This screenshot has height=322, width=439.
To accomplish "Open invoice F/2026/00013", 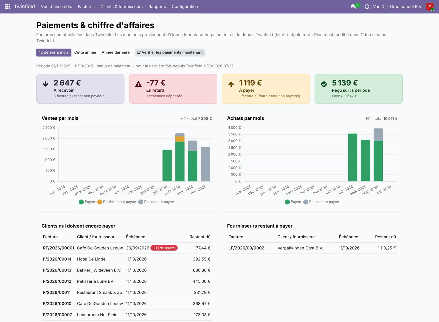I will pyautogui.click(x=57, y=270).
